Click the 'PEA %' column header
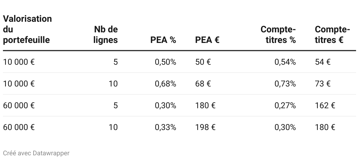The width and height of the screenshot is (359, 160). click(163, 40)
